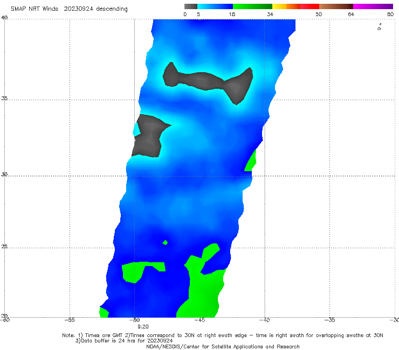The height and width of the screenshot is (350, 399).
Task: Click the elongated gray low-wind patch near 36N
Action: click(208, 82)
